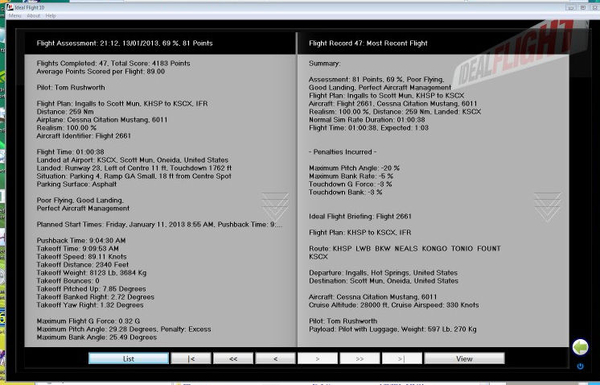Click 'Takeoff Weight: 8123 Lb' line
This screenshot has height=385, width=600.
pos(92,273)
